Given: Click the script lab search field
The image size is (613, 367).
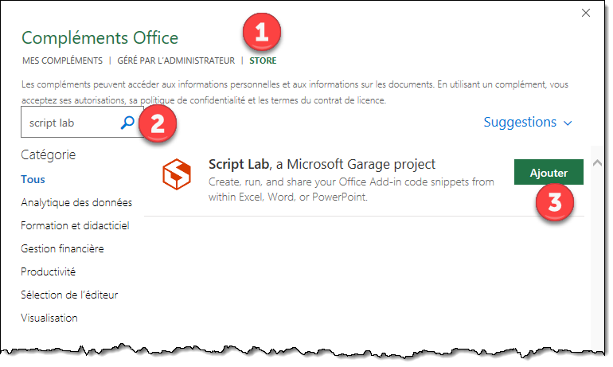Looking at the screenshot, I should tap(70, 123).
